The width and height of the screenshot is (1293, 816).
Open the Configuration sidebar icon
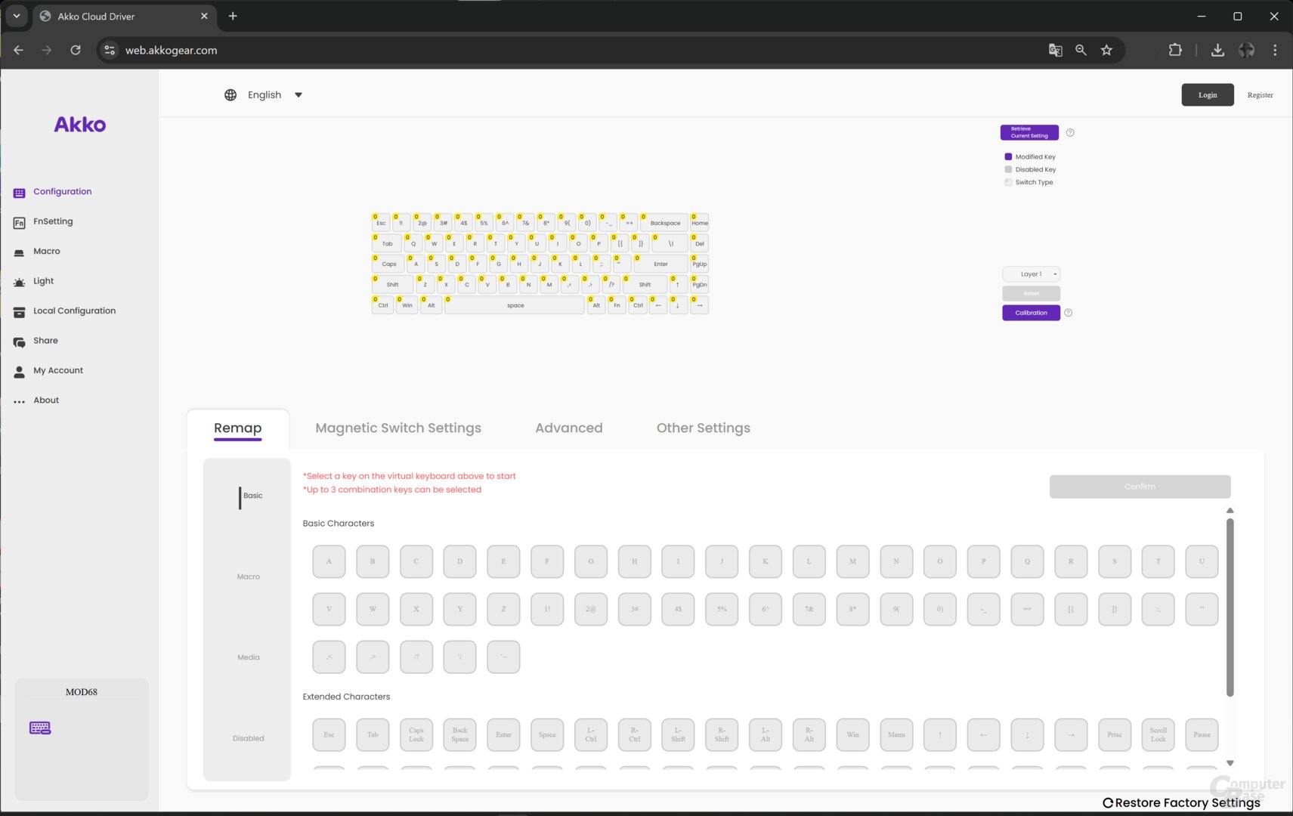[19, 193]
